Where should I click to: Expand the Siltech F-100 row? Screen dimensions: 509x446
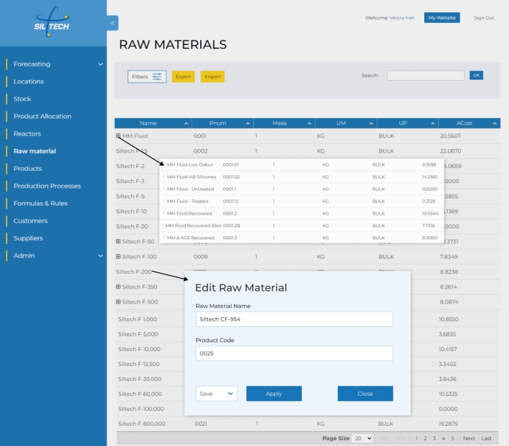[x=118, y=257]
